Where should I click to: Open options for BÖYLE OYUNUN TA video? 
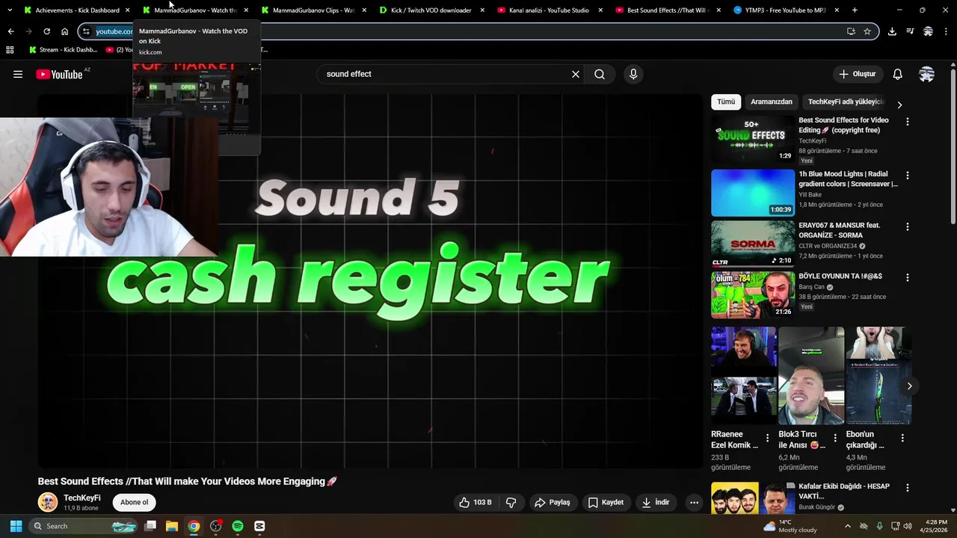pyautogui.click(x=908, y=277)
